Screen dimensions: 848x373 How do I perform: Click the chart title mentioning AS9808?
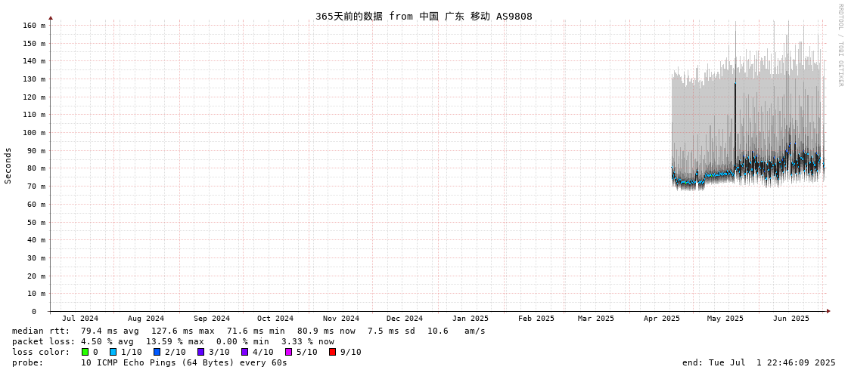(x=424, y=16)
